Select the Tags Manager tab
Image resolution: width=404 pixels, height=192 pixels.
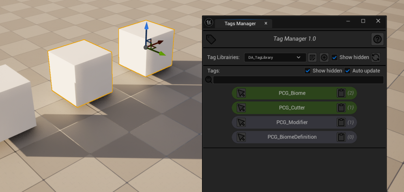pyautogui.click(x=240, y=23)
